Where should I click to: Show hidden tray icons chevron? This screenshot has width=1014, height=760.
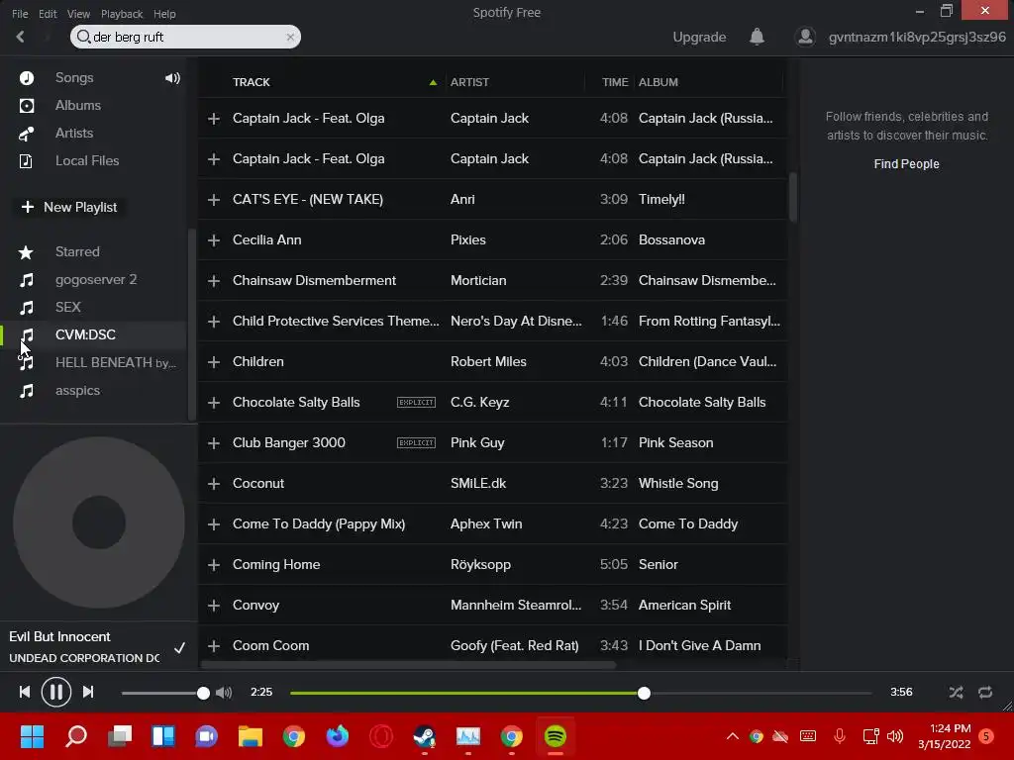[x=732, y=736]
